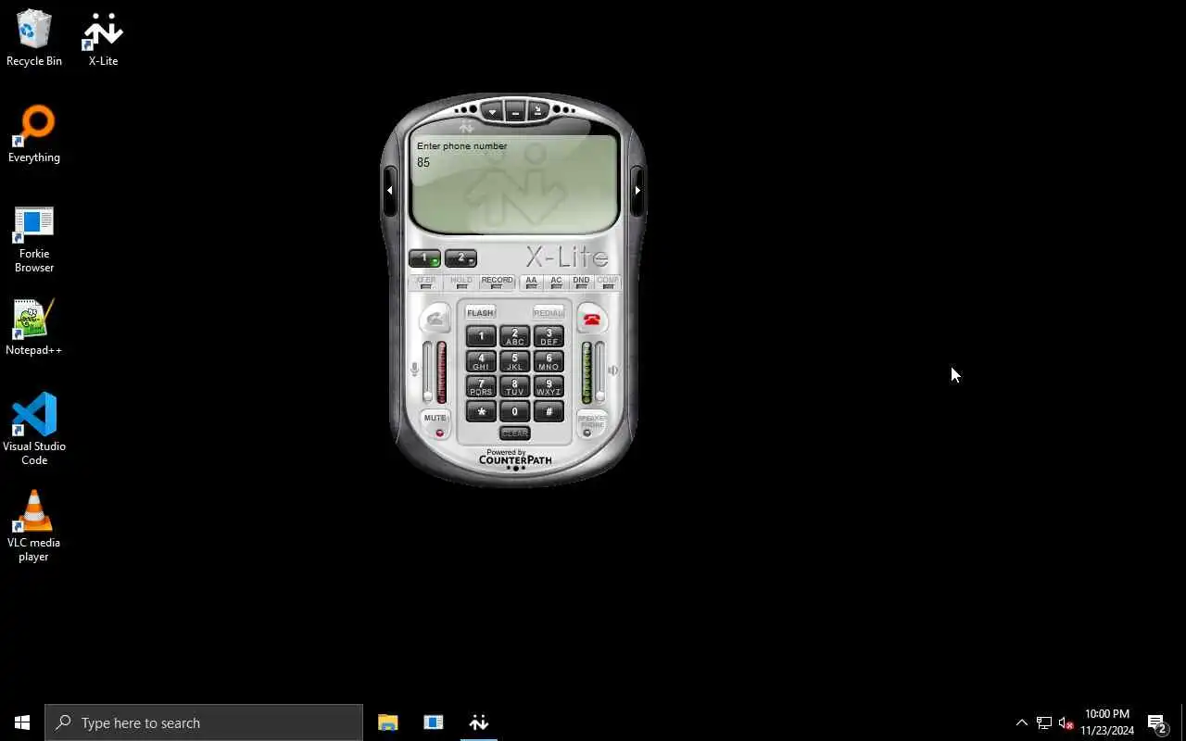Select the Everything desktop shortcut

pos(34,134)
